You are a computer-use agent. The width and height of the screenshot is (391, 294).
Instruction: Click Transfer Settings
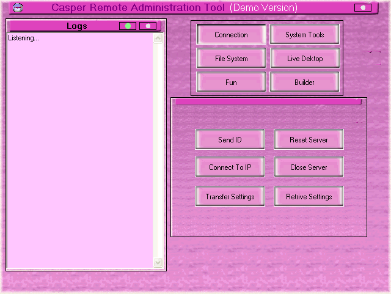tap(230, 196)
